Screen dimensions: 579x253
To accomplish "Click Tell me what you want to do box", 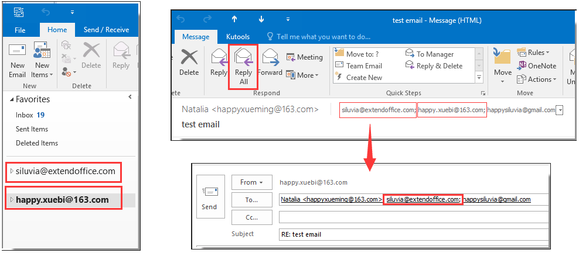I will point(319,37).
